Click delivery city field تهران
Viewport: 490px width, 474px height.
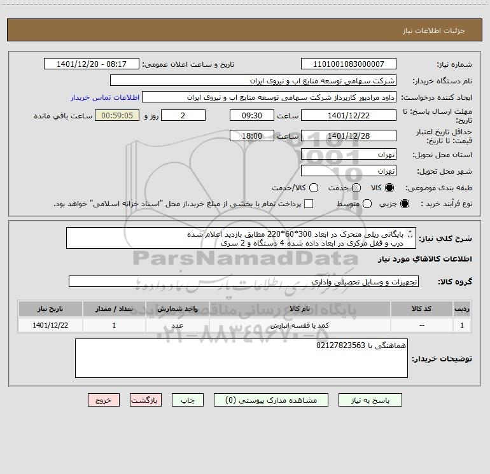coord(349,171)
